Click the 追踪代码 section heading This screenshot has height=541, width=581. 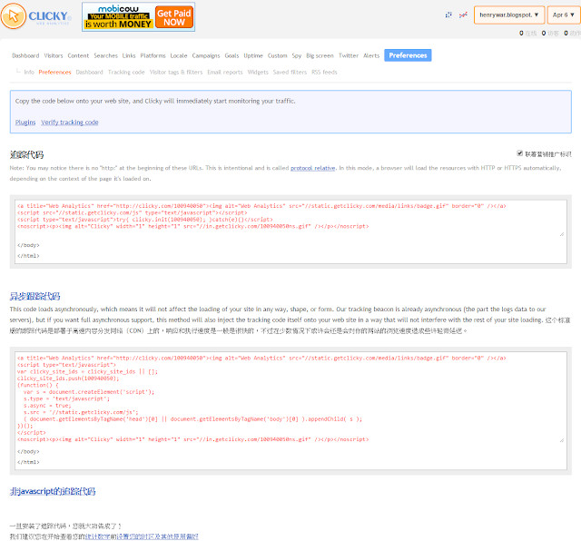[x=26, y=155]
